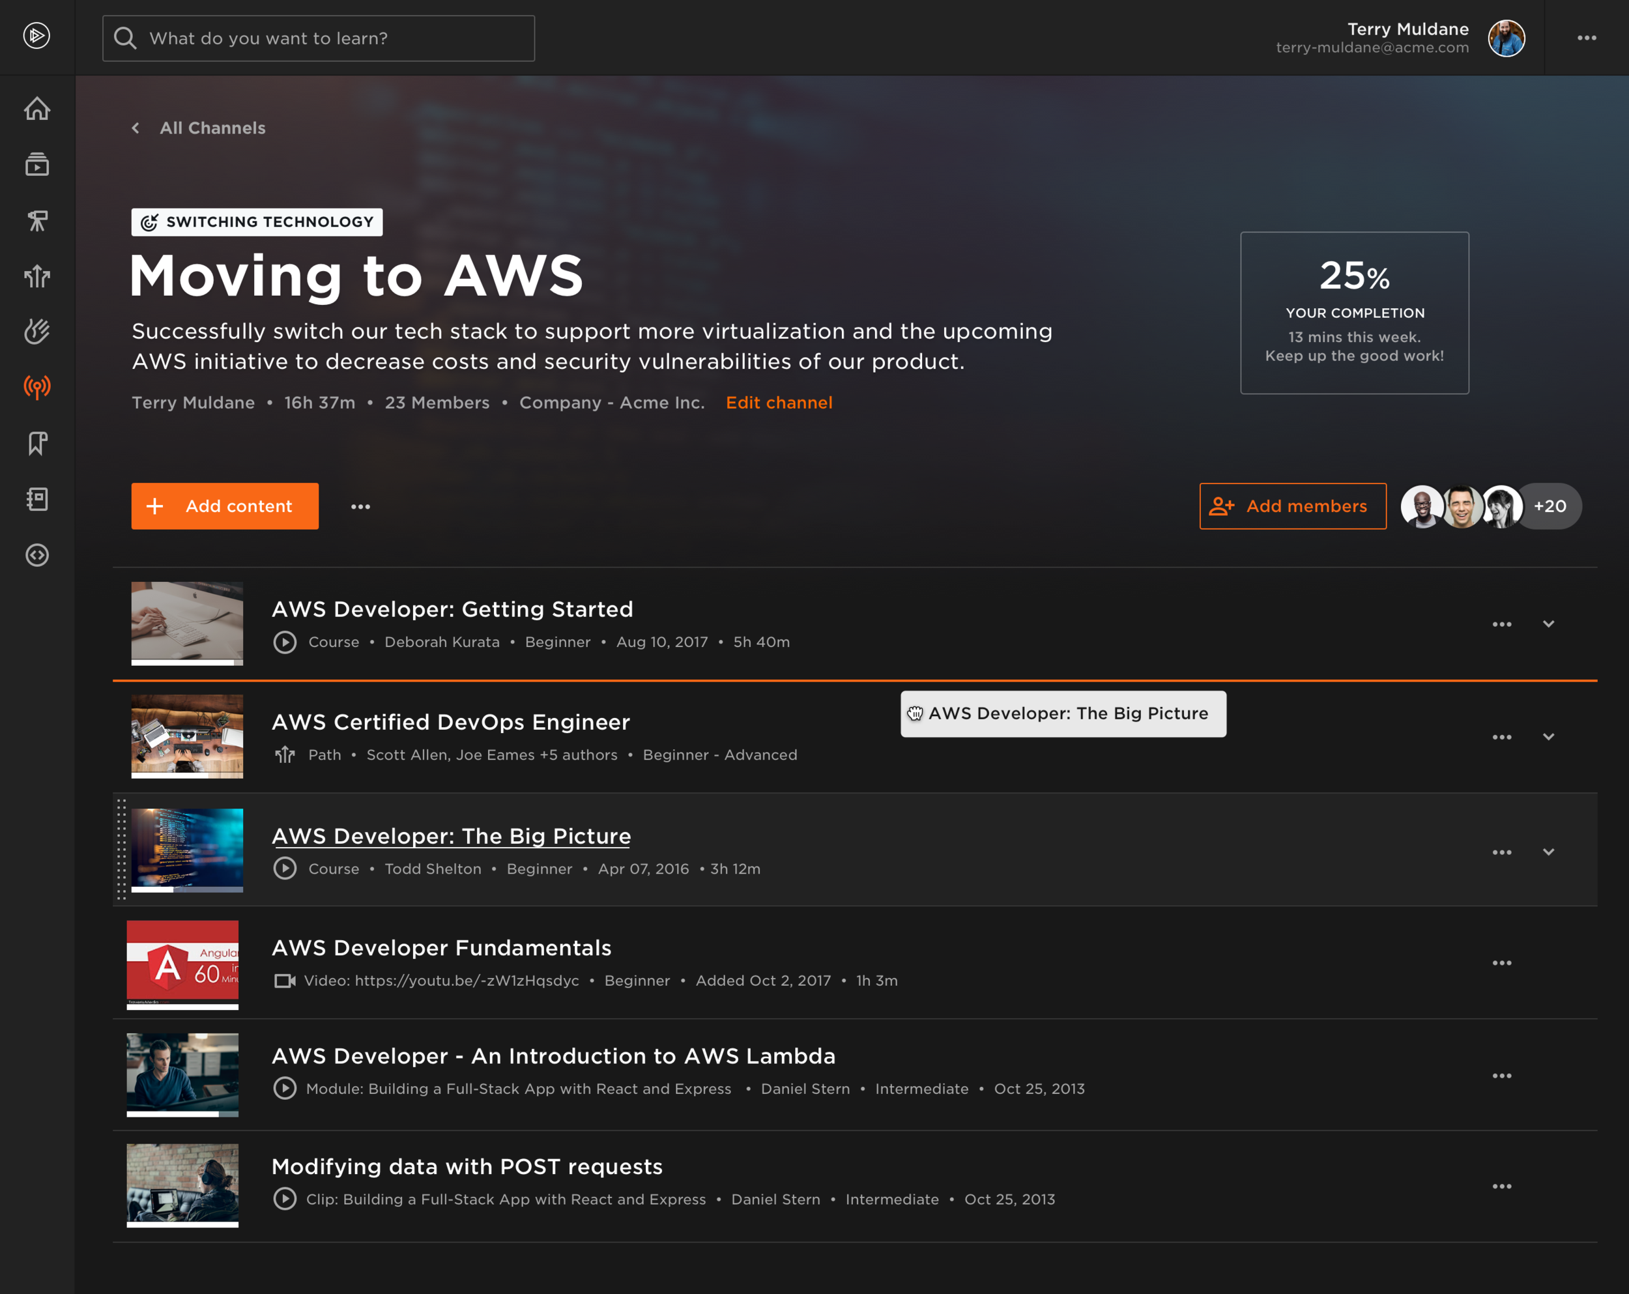Open Browse library icon in sidebar
Screen dimensions: 1629x1294
(x=37, y=165)
